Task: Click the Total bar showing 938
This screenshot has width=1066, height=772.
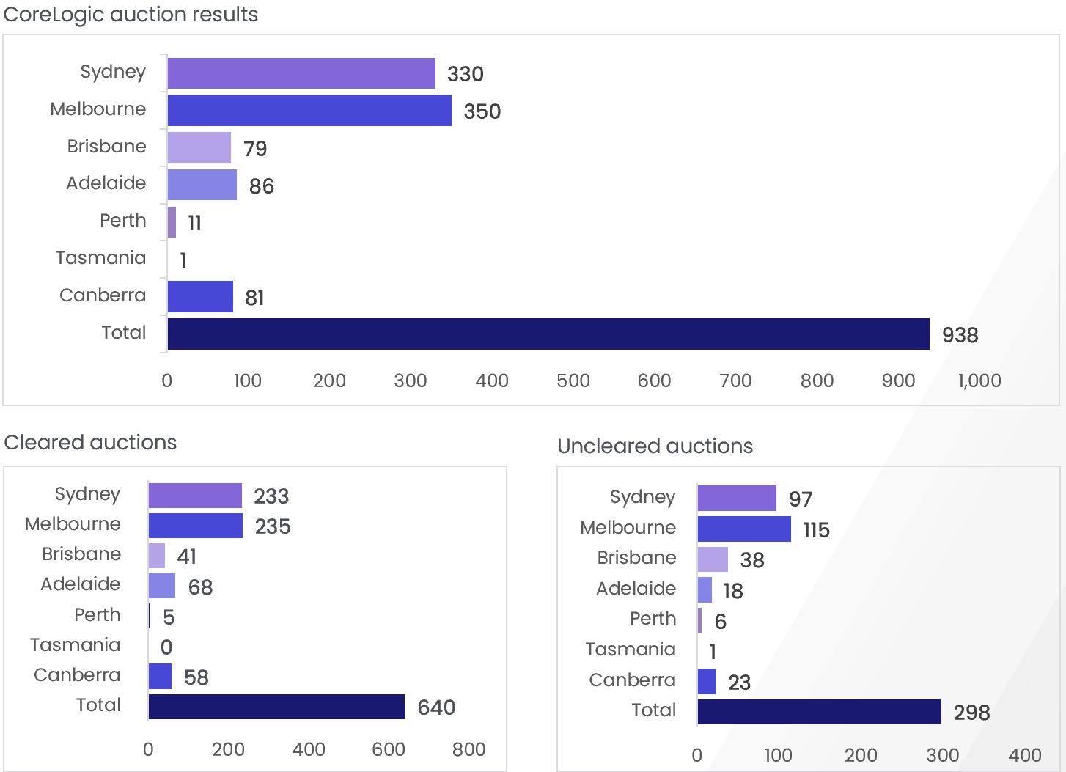Action: pyautogui.click(x=548, y=334)
